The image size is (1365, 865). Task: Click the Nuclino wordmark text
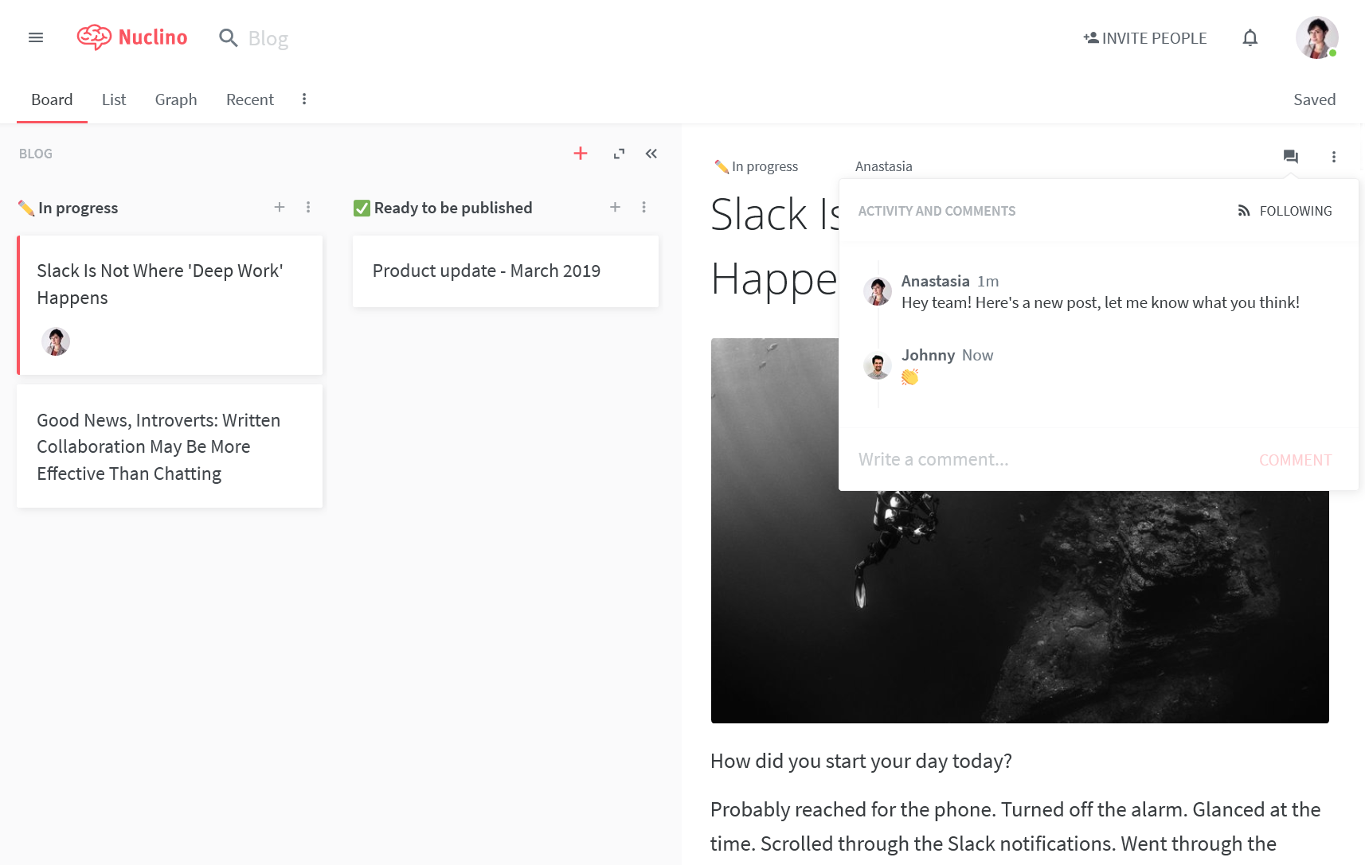153,37
